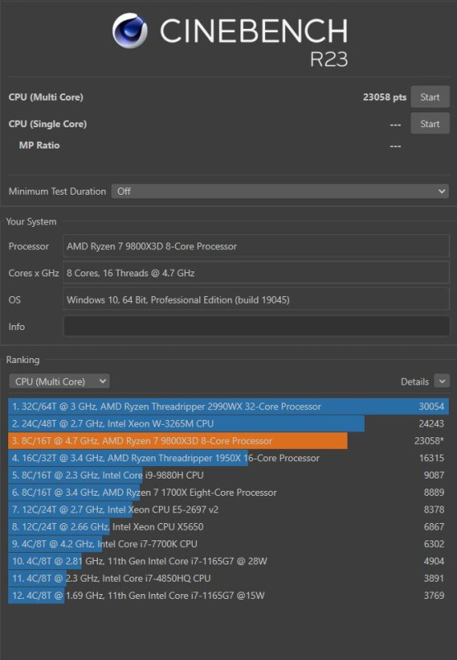Start the CPU Multi Core benchmark

click(x=430, y=97)
